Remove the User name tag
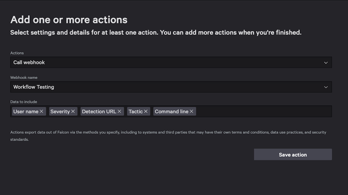The height and width of the screenshot is (195, 348). point(42,111)
